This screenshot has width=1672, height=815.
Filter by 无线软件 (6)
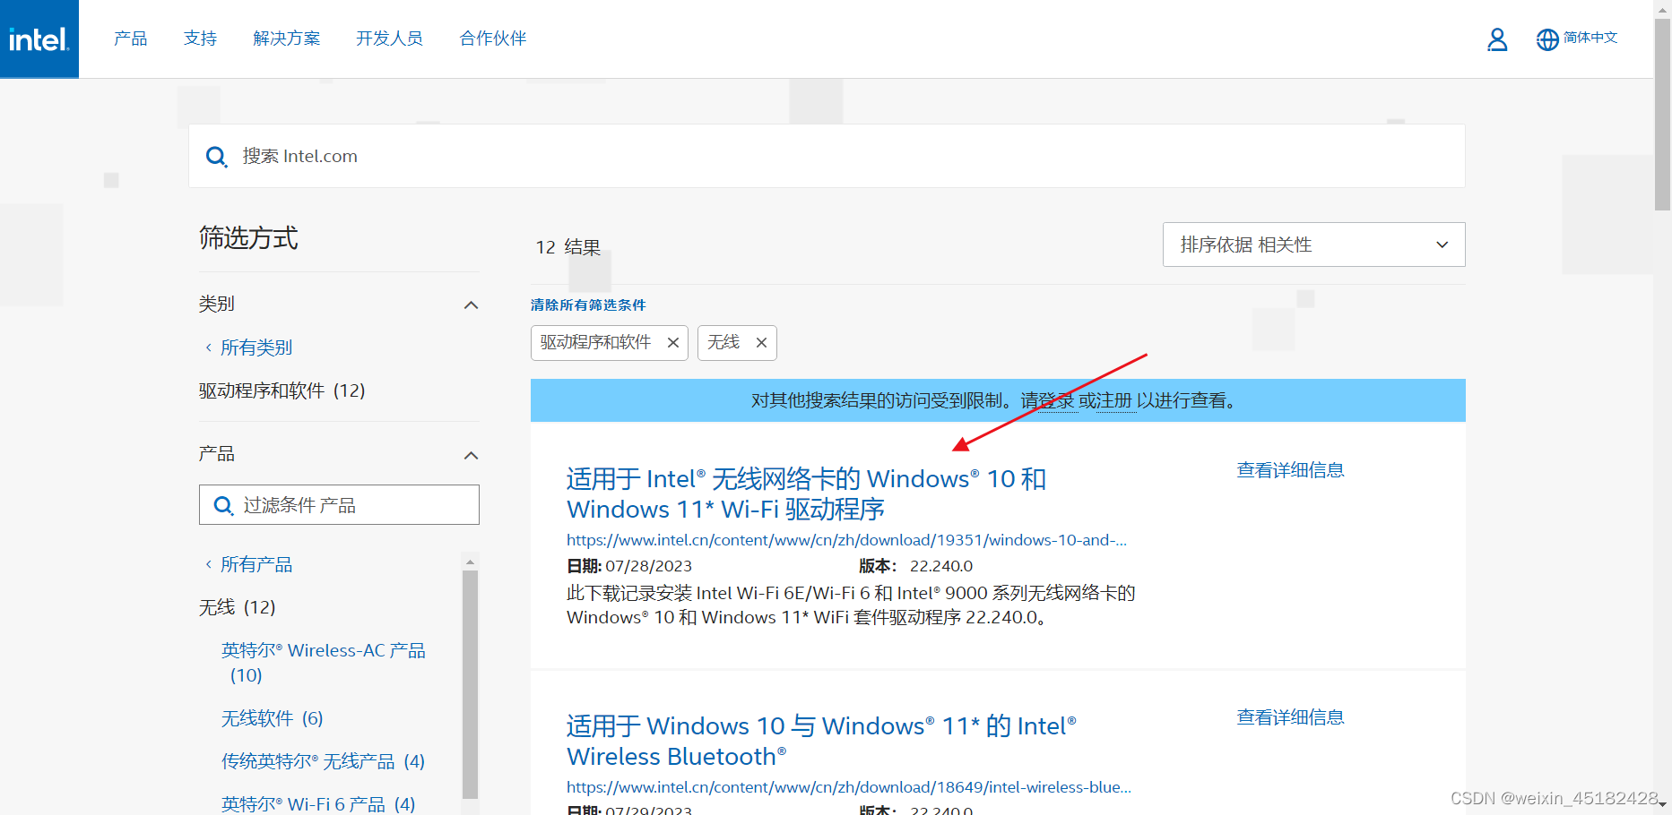[273, 718]
